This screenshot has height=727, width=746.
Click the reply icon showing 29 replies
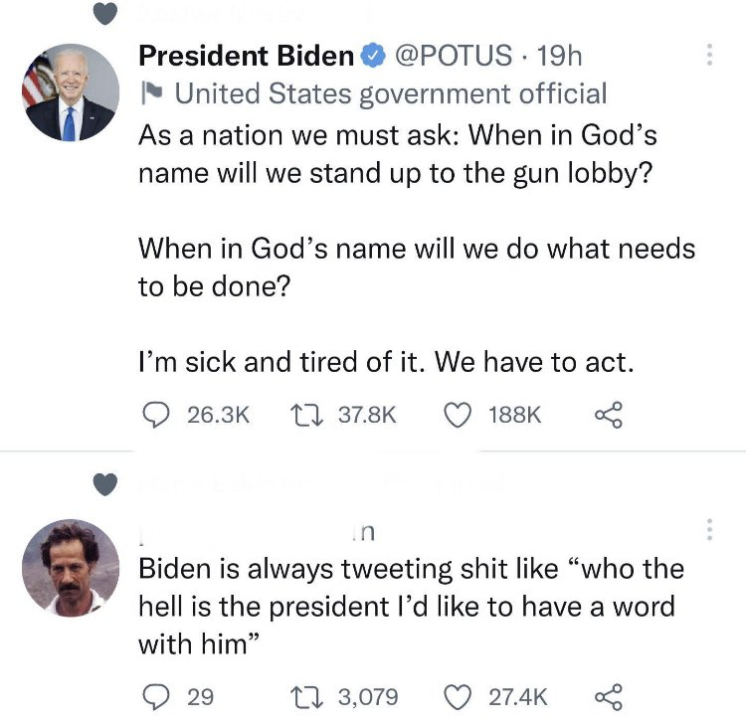[153, 696]
